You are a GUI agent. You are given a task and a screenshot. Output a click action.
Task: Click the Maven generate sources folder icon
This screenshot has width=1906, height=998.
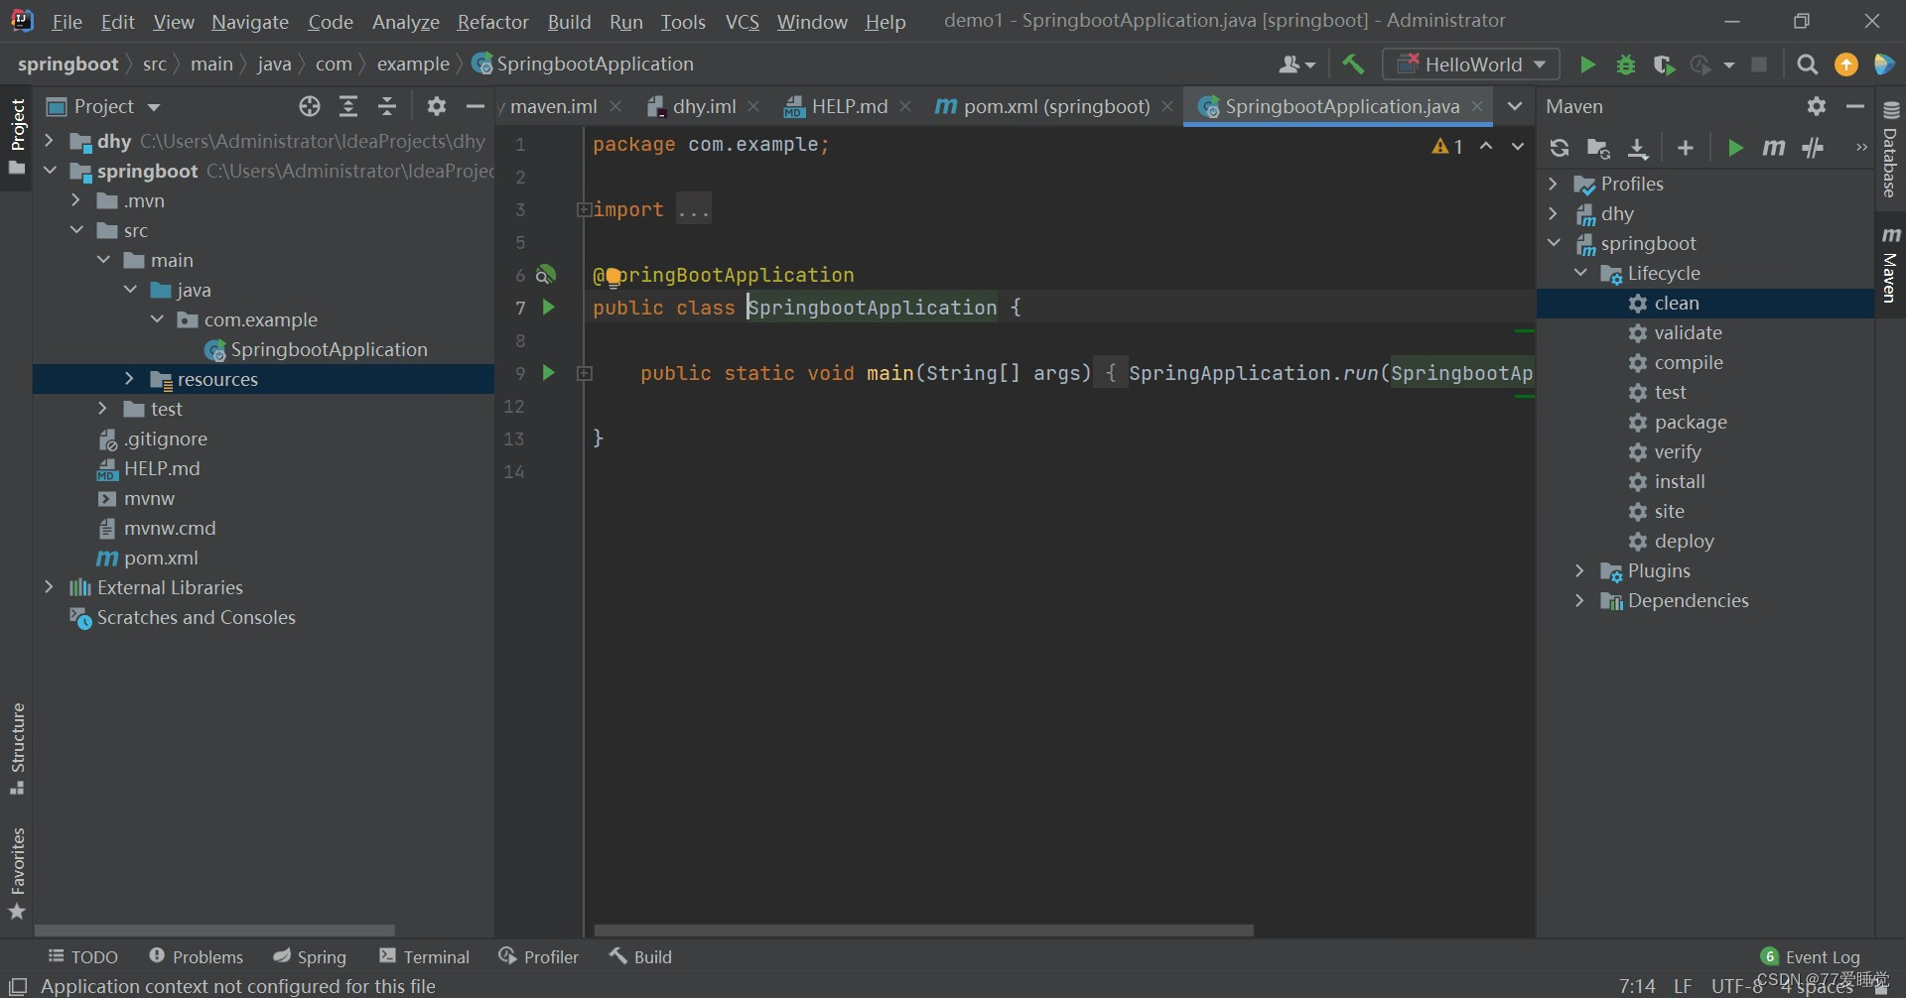pyautogui.click(x=1598, y=148)
